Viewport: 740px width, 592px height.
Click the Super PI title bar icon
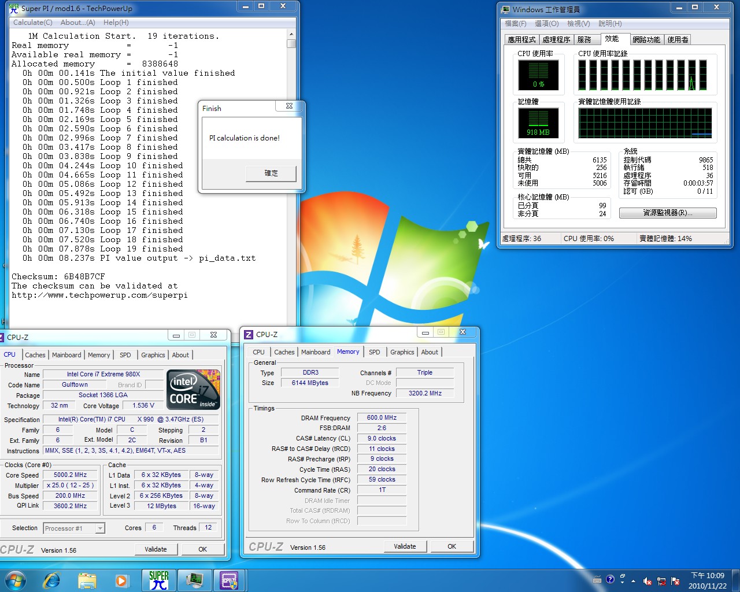(14, 8)
